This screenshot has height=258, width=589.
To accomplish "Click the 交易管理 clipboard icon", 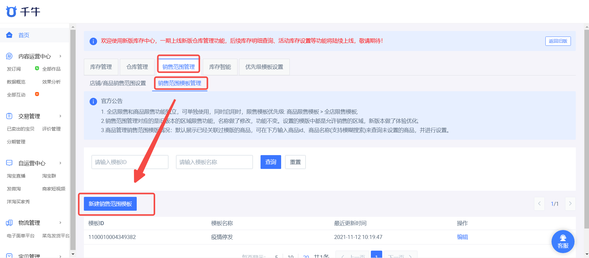I will point(9,116).
